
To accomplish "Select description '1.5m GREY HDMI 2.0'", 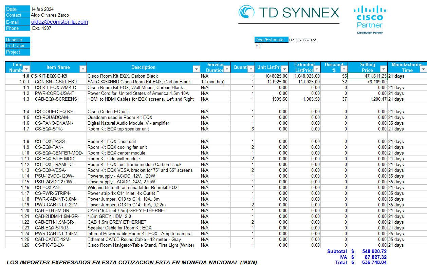I will pyautogui.click(x=109, y=217).
